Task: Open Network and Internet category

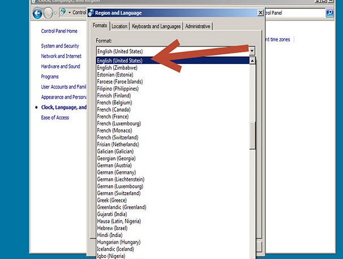Action: [61, 56]
